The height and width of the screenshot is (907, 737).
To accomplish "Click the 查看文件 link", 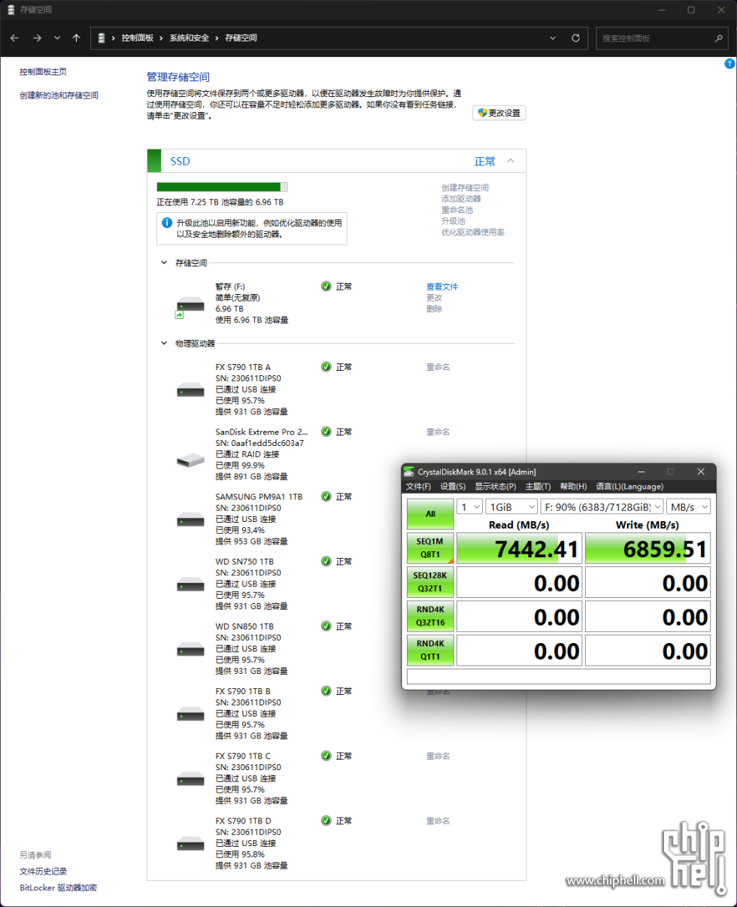I will pyautogui.click(x=442, y=287).
